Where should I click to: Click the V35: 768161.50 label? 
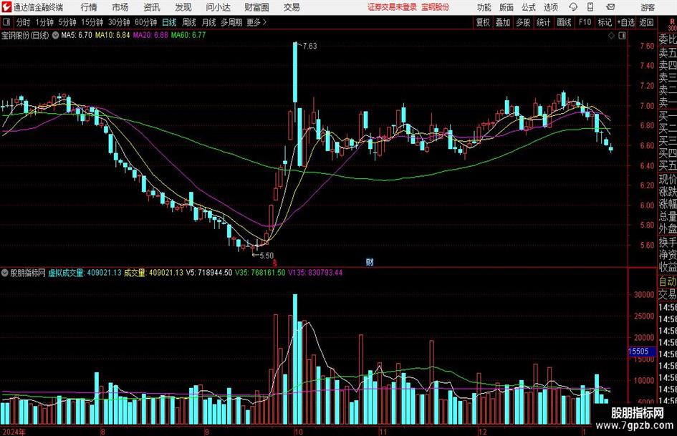point(260,273)
